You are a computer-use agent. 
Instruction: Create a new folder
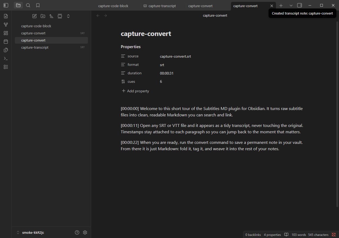point(43,16)
